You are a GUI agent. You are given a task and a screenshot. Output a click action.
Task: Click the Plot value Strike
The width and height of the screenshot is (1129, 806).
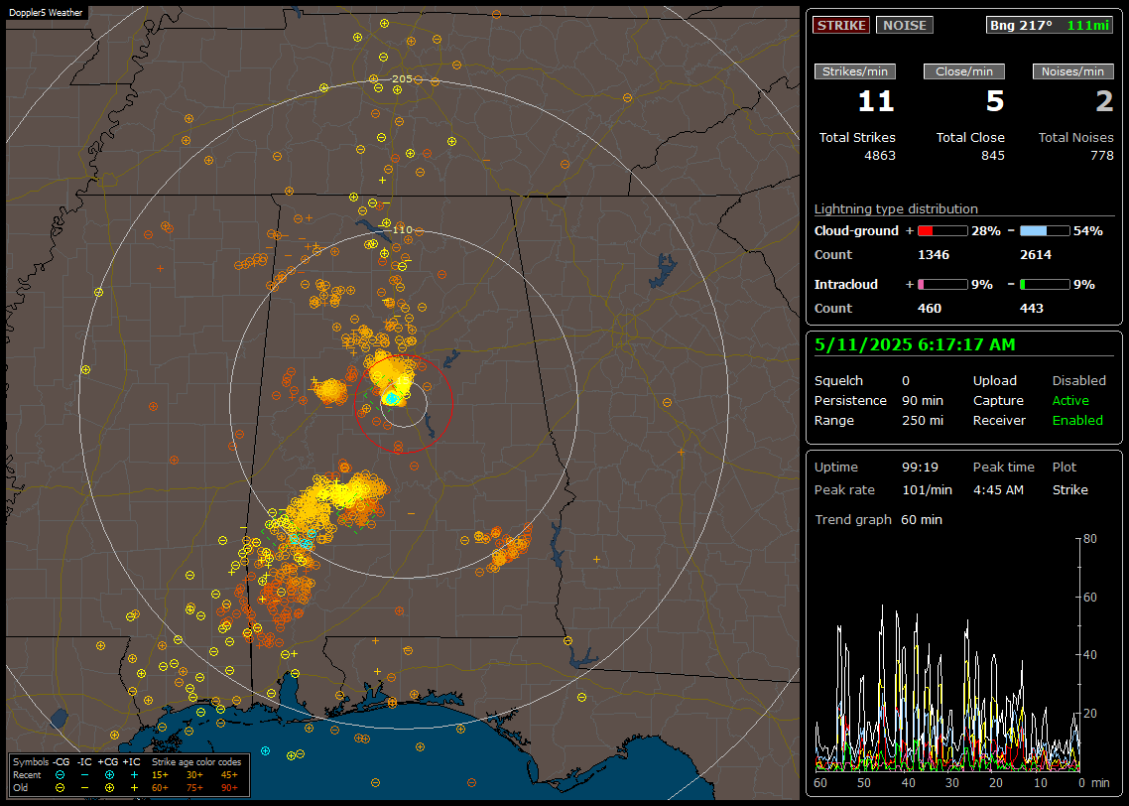1069,489
